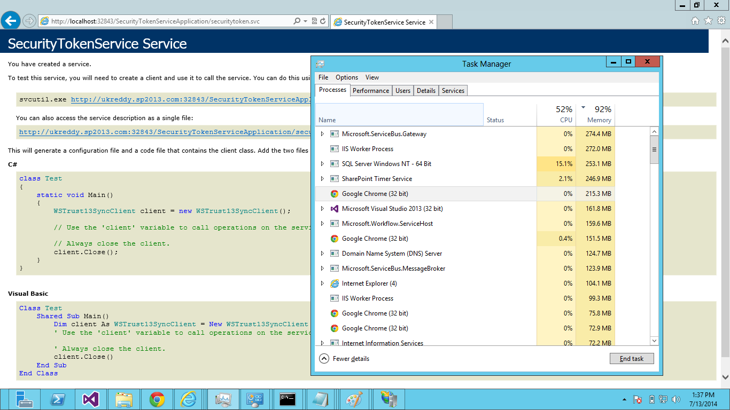Screen dimensions: 730x410
Task: Expand SQL Server Windows NT - 64 Bit
Action: pyautogui.click(x=322, y=164)
